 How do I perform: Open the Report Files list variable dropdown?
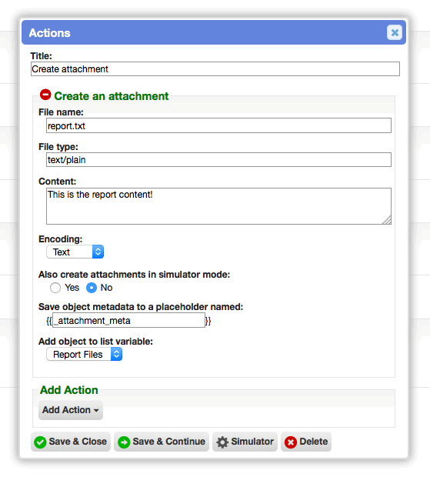[85, 355]
